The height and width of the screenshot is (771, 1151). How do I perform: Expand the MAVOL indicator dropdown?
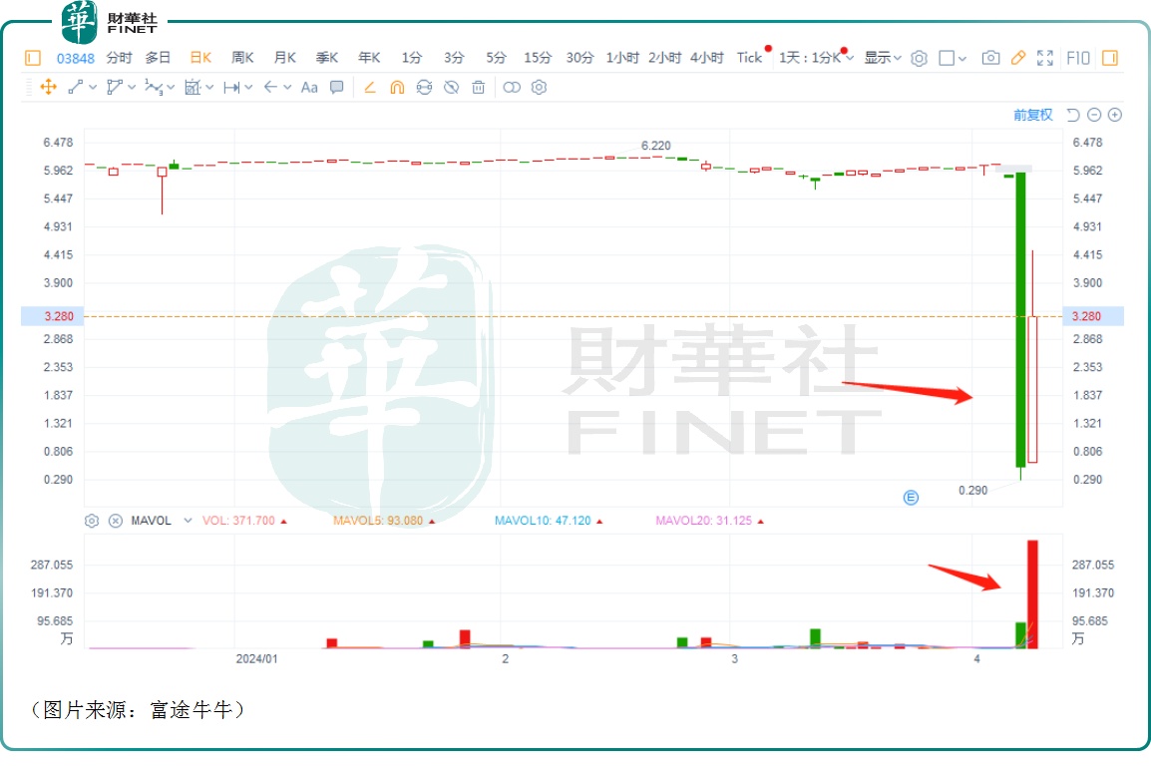pyautogui.click(x=188, y=521)
